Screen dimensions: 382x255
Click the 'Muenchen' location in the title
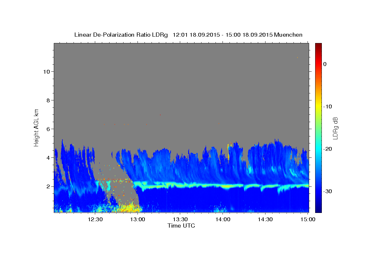(289, 35)
